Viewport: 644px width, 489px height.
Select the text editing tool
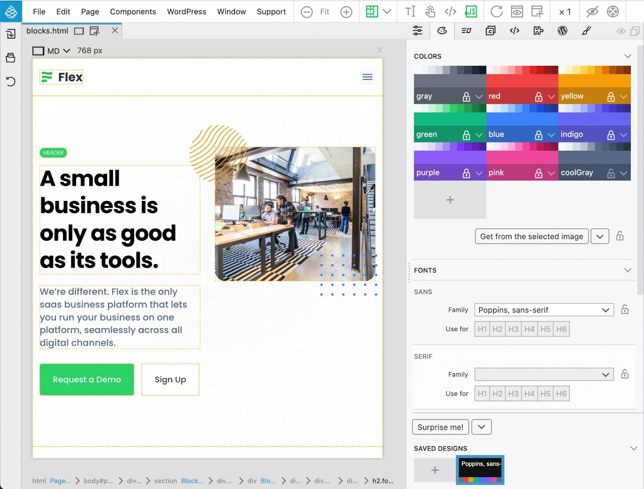[x=410, y=12]
